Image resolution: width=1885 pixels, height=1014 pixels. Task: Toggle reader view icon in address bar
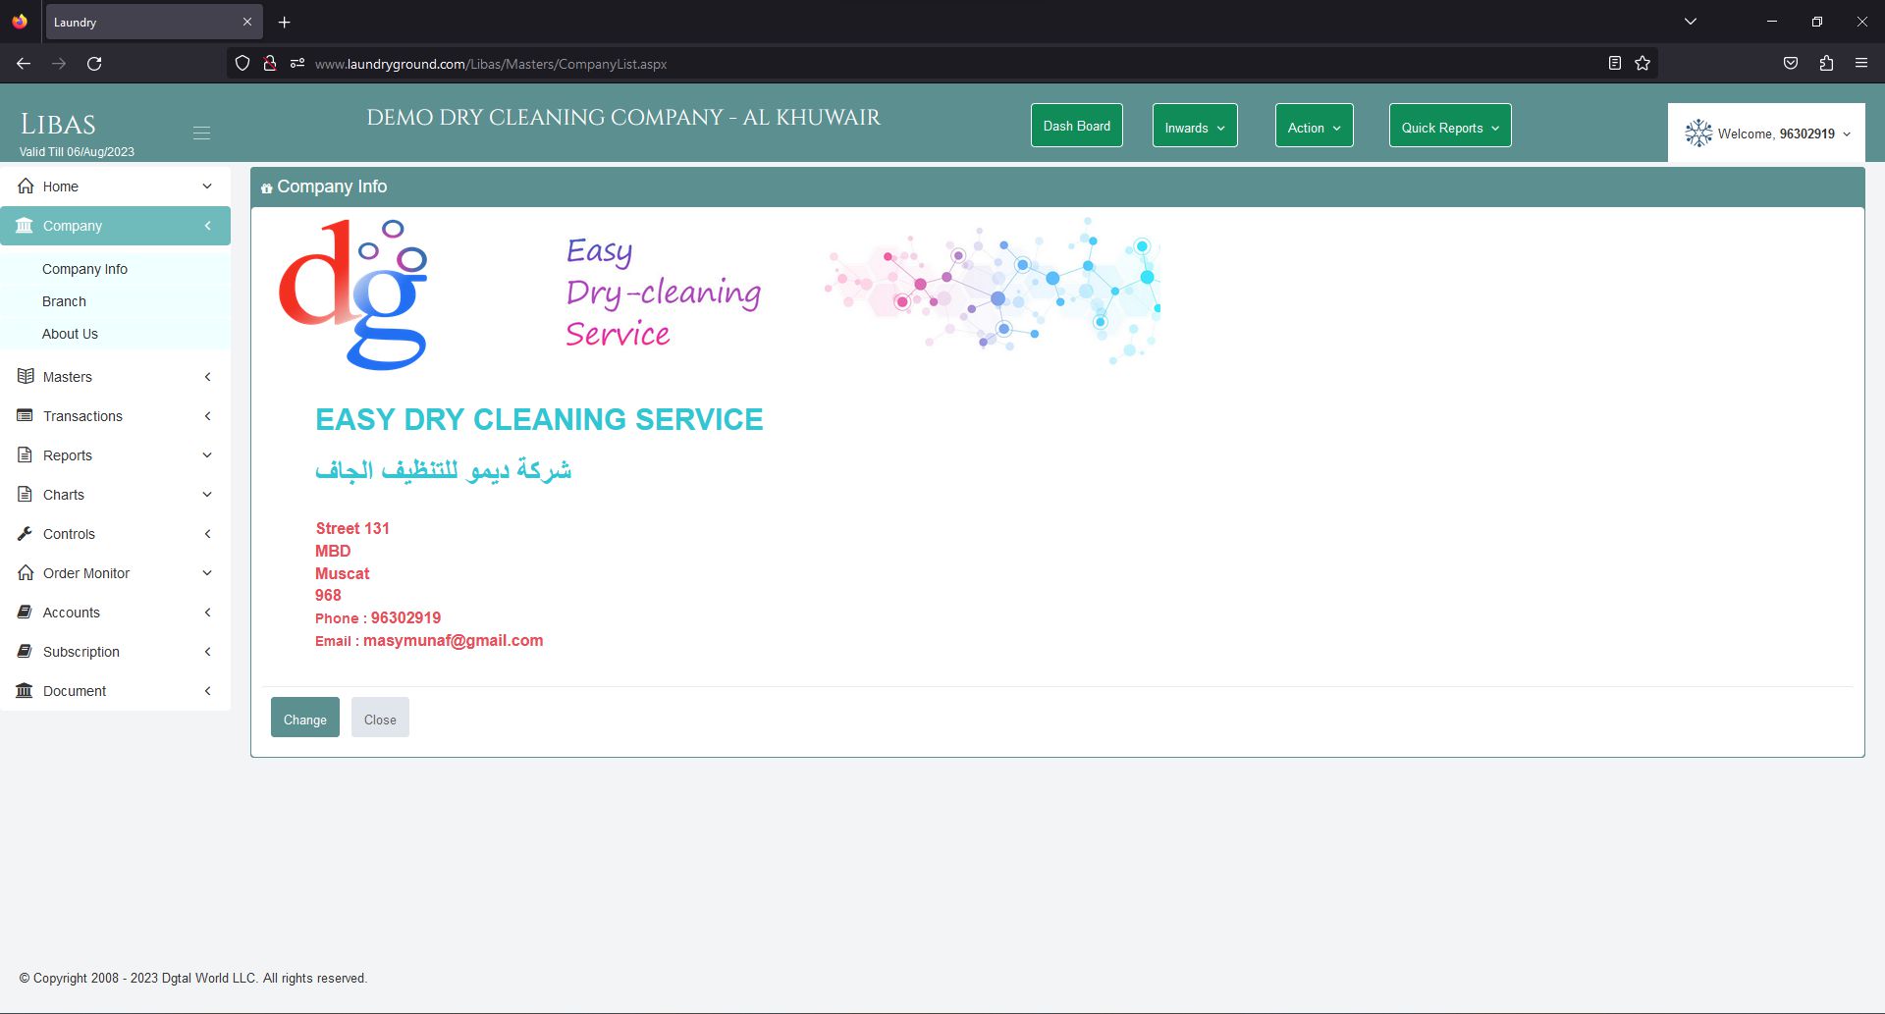tap(1614, 64)
